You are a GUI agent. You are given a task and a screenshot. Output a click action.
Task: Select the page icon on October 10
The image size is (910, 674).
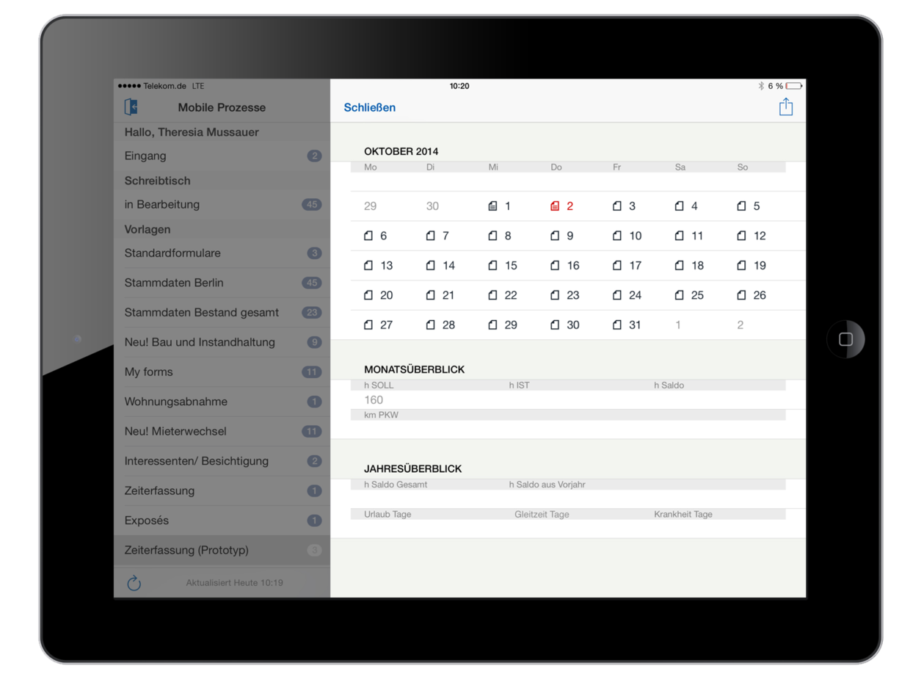tap(616, 236)
